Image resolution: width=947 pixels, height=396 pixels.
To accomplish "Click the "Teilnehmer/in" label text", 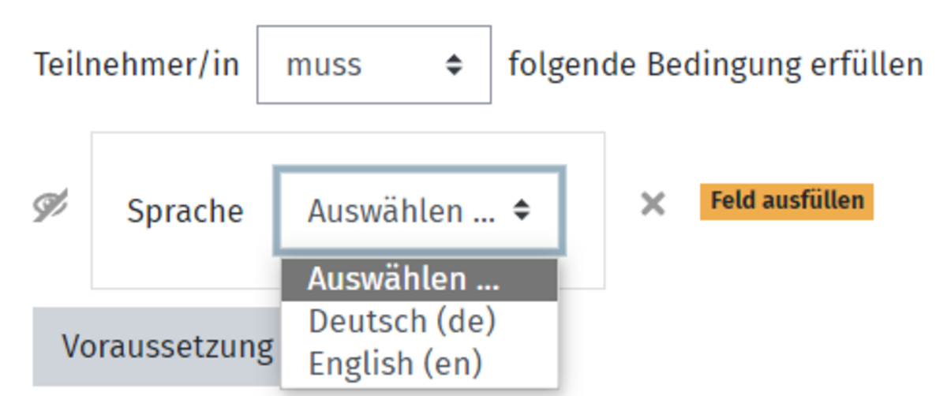I will pos(136,65).
